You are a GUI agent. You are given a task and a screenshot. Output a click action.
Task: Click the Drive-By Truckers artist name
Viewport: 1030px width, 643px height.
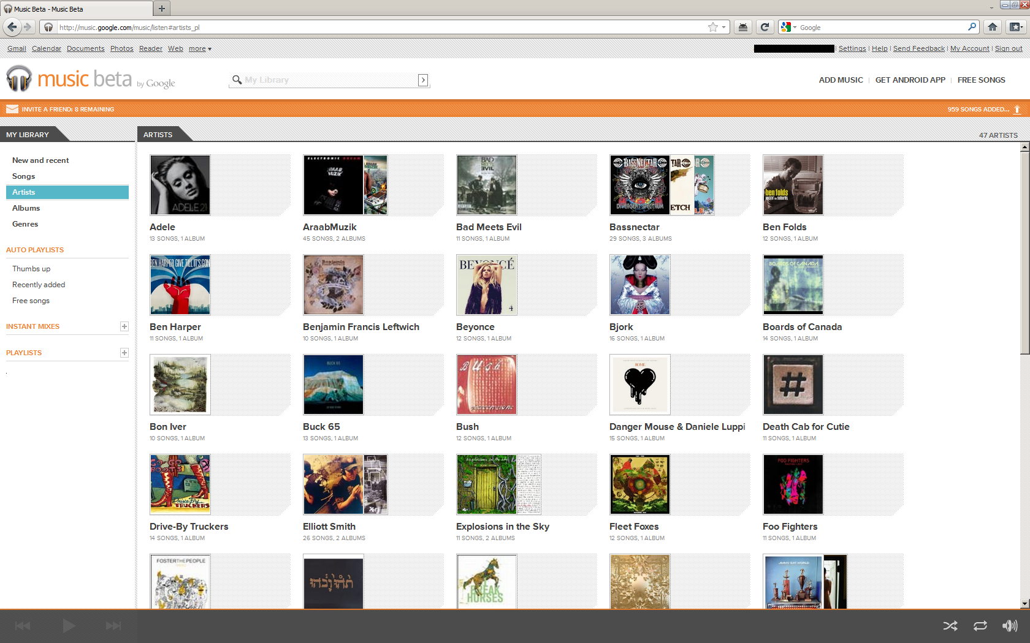(189, 527)
